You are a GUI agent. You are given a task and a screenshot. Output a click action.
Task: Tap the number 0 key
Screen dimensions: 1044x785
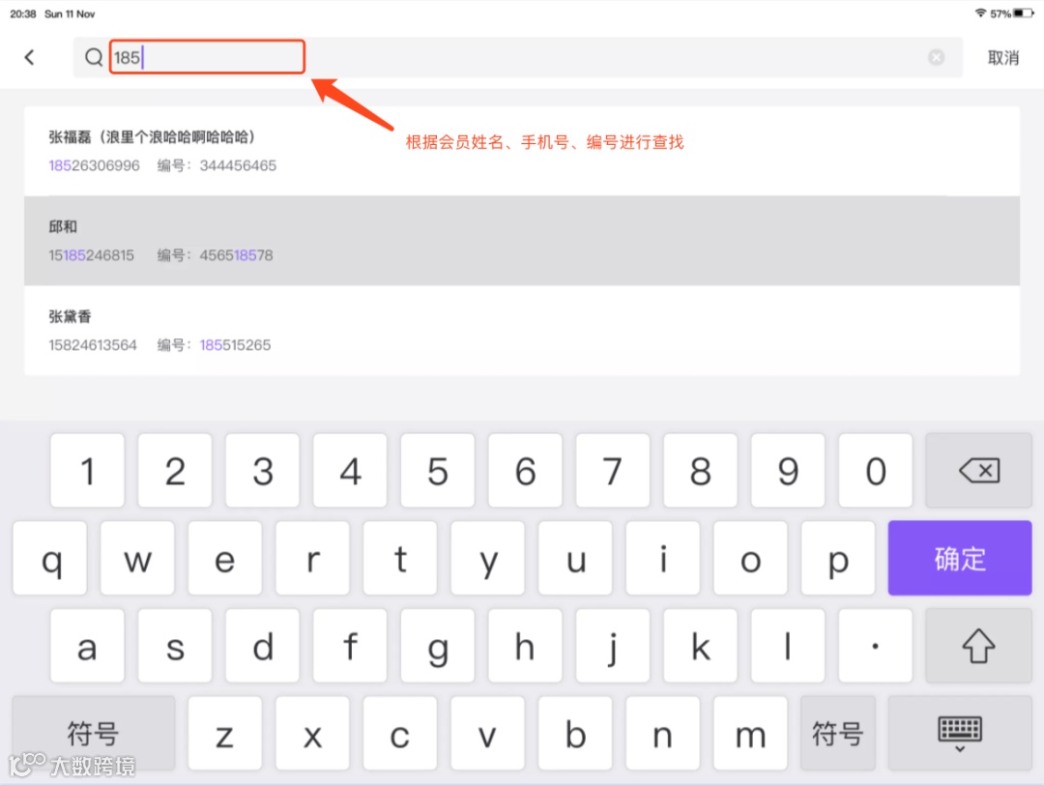pos(876,471)
